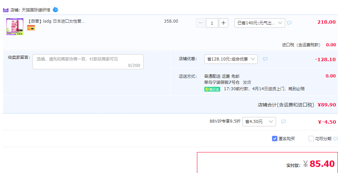Viewport: 338px width, 173px height.
Task: Click the 给卖家留言 message text box
Action: [88, 62]
